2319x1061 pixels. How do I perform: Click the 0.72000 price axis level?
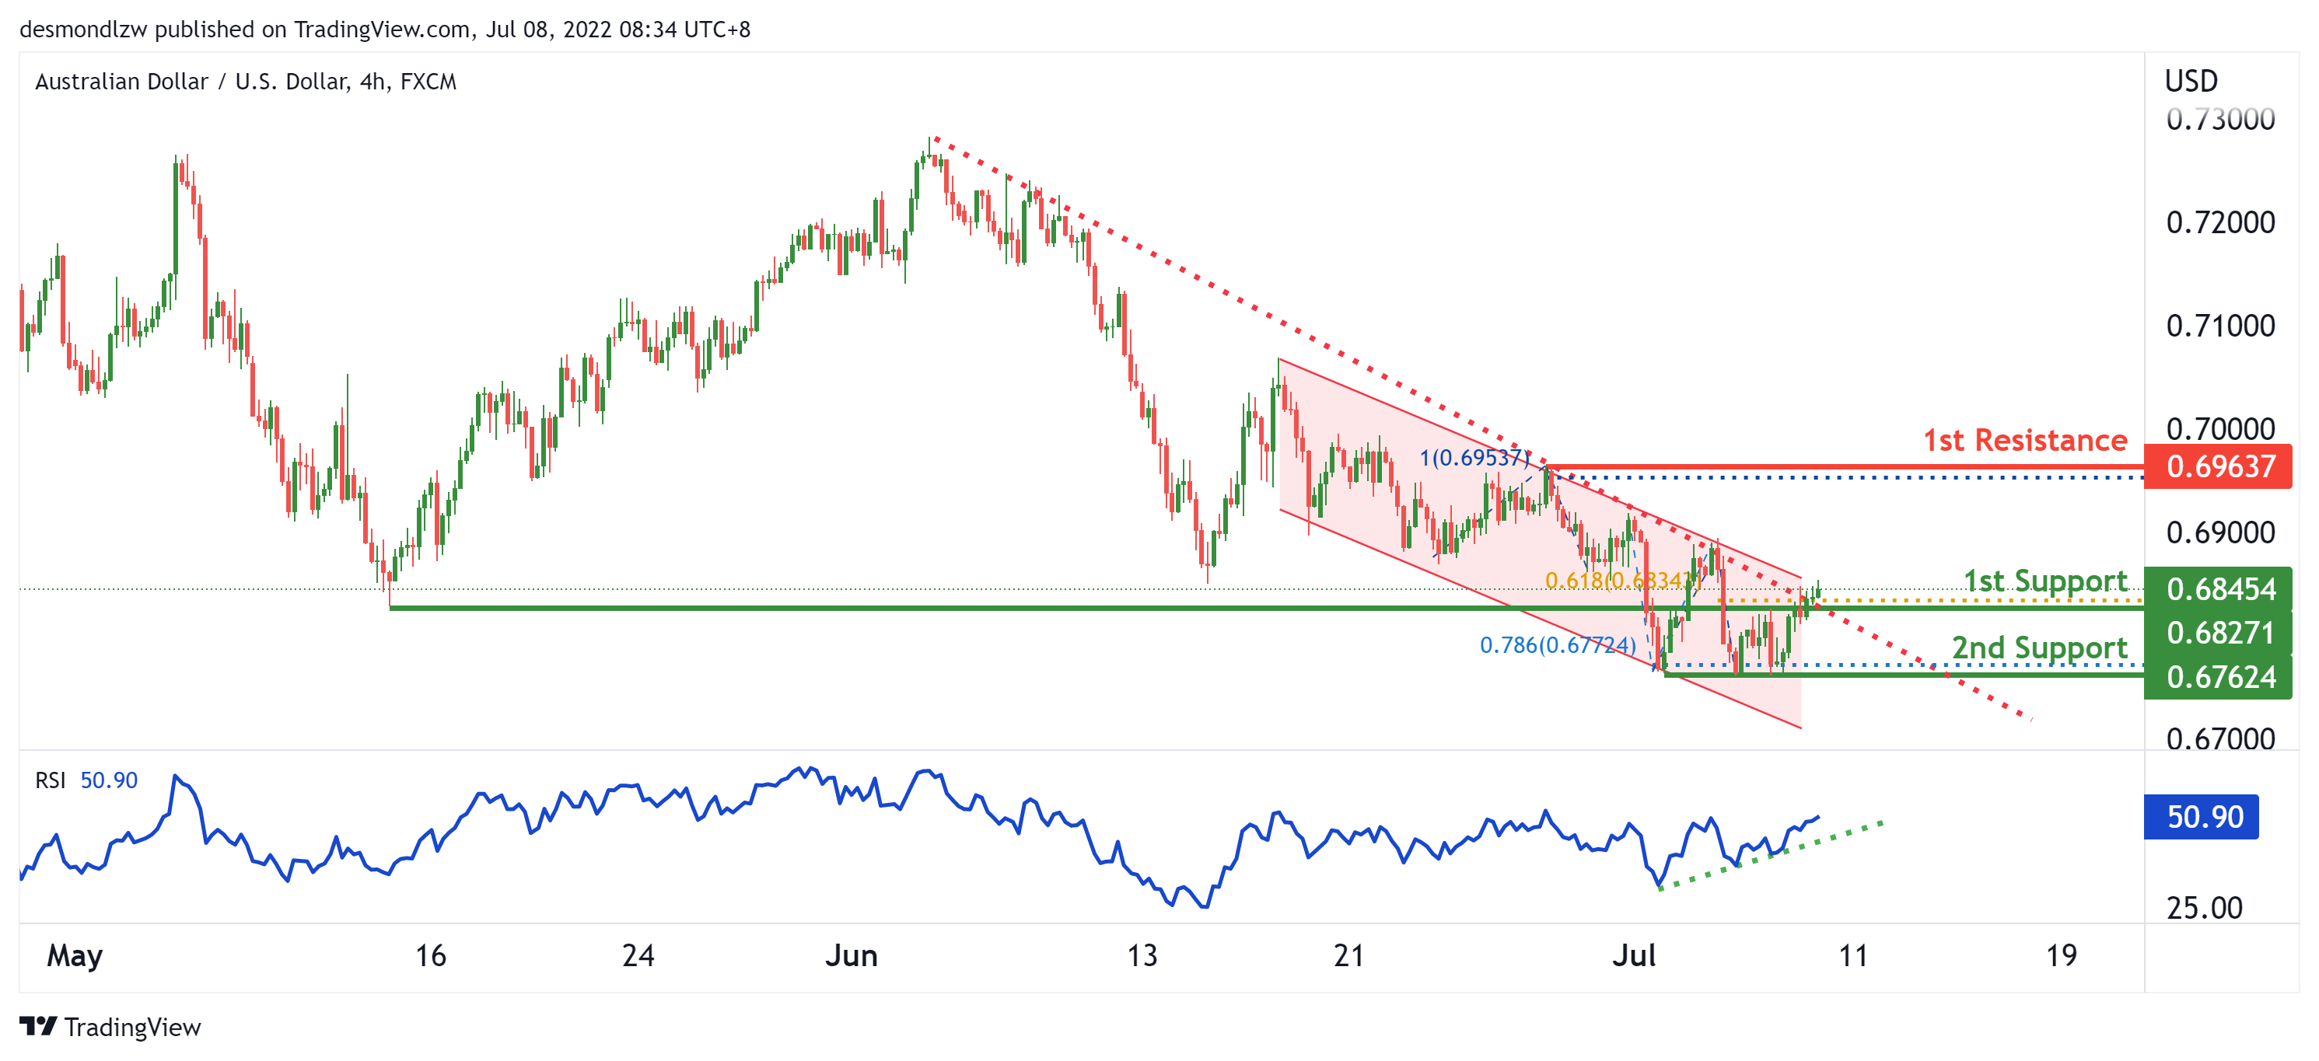click(x=2220, y=222)
